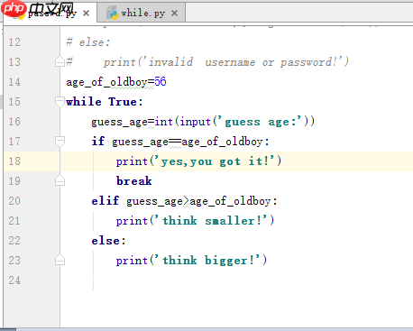Click the 'think smaller!' string
The width and height of the screenshot is (413, 331).
pyautogui.click(x=212, y=221)
